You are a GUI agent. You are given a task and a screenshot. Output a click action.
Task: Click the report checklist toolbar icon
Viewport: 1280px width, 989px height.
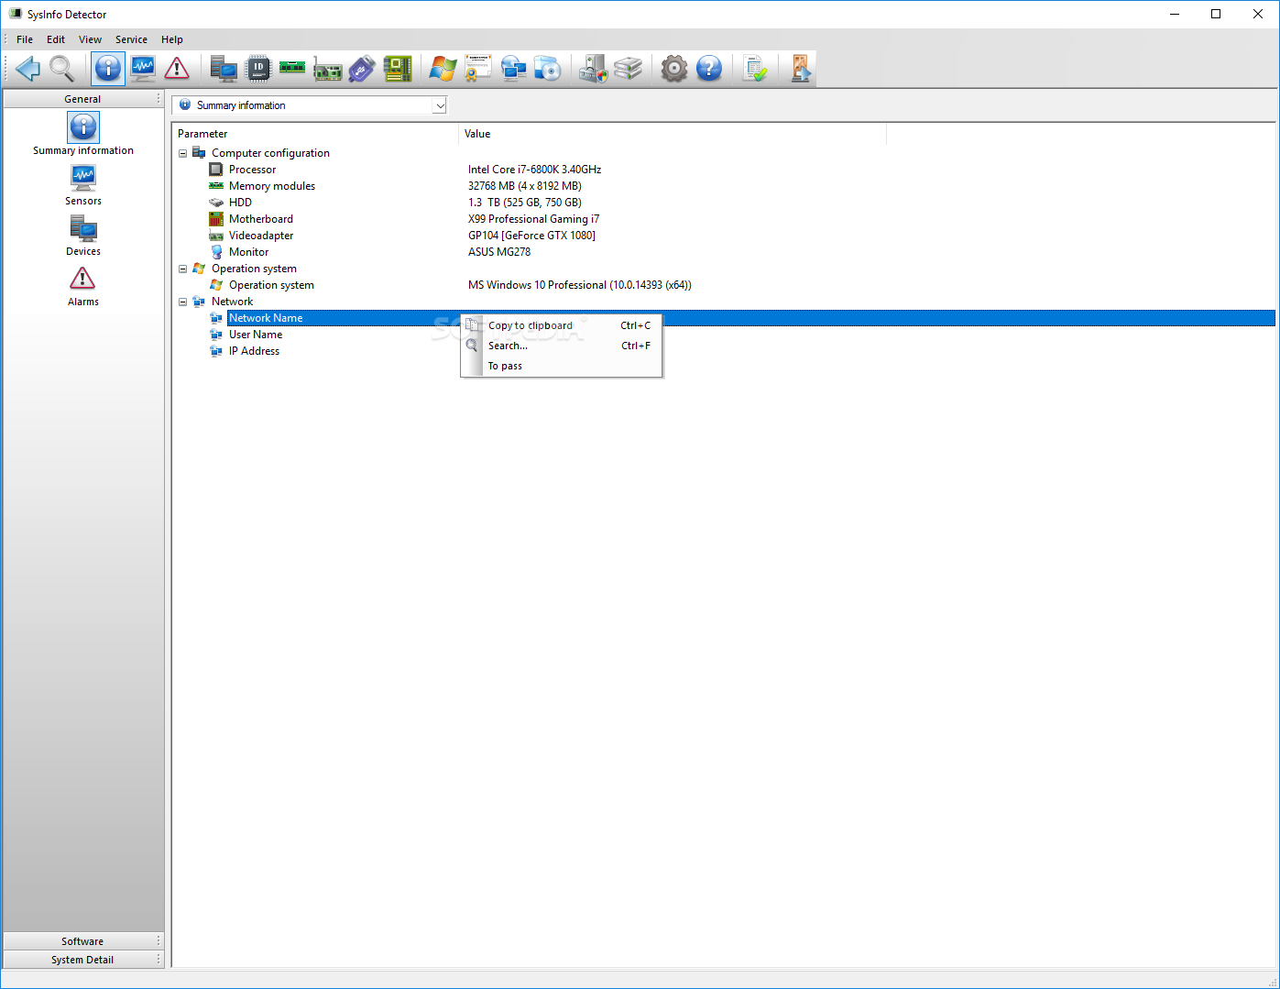(x=755, y=69)
